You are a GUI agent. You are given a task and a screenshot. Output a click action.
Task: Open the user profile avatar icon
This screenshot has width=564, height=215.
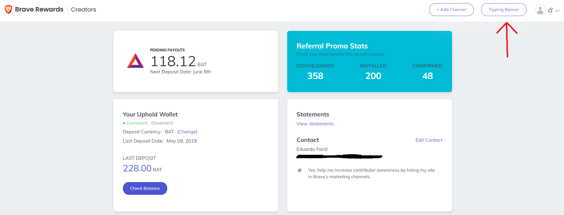[x=540, y=10]
